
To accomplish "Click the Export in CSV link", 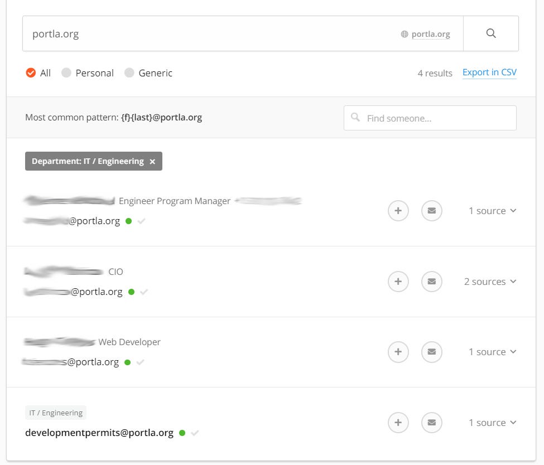I will (x=489, y=72).
